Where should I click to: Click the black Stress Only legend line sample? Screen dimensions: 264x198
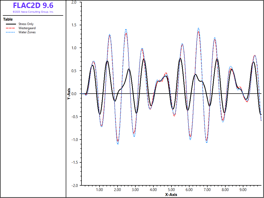point(11,24)
